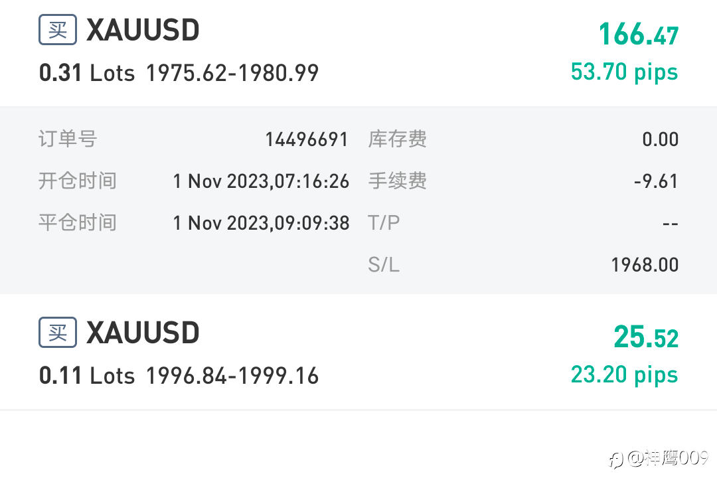The width and height of the screenshot is (717, 488).
Task: Click the close time 09:09:38 value
Action: pyautogui.click(x=261, y=223)
